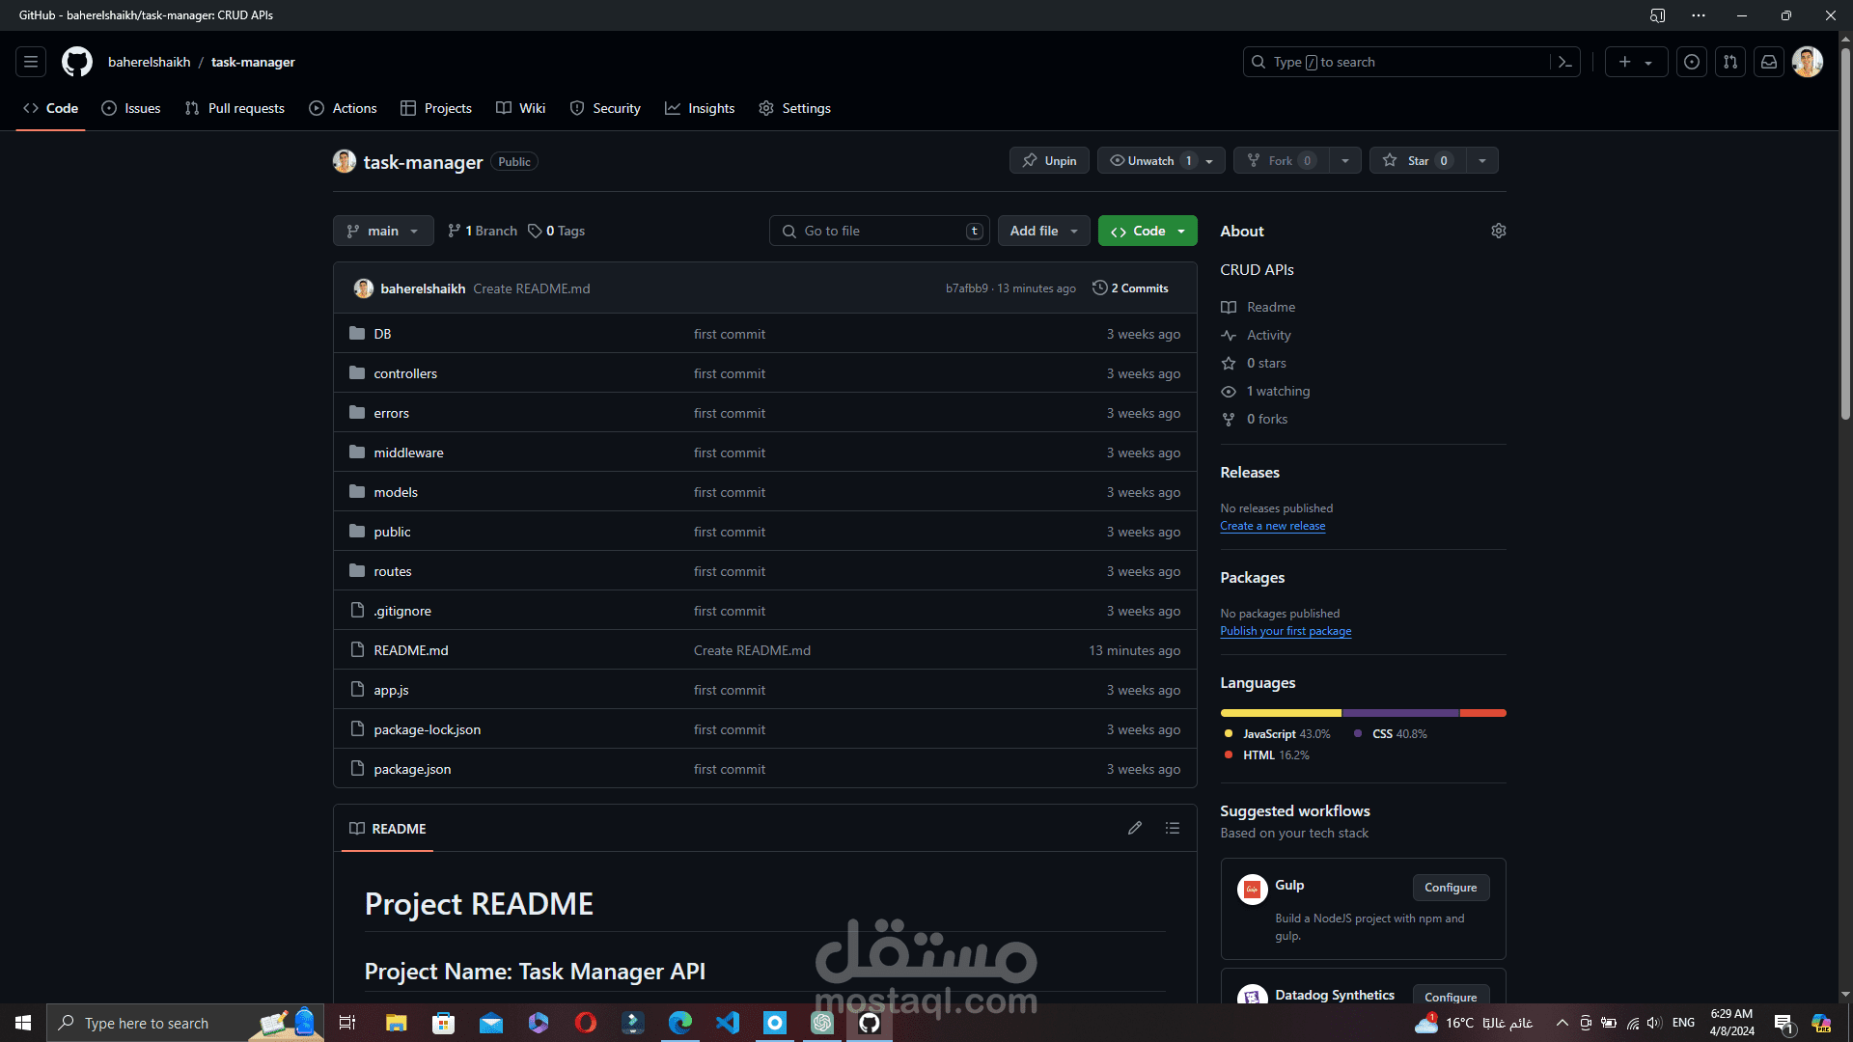Toggle the Unwatch notifications button
1853x1042 pixels.
(x=1150, y=160)
